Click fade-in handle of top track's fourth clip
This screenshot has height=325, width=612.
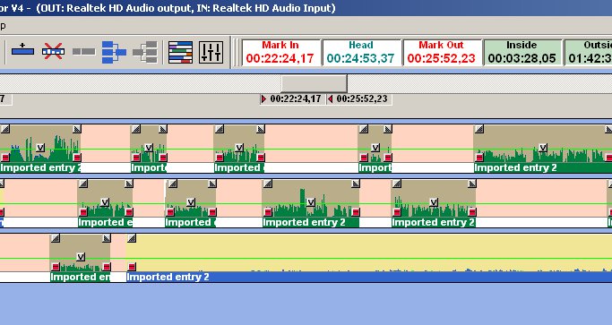point(364,129)
